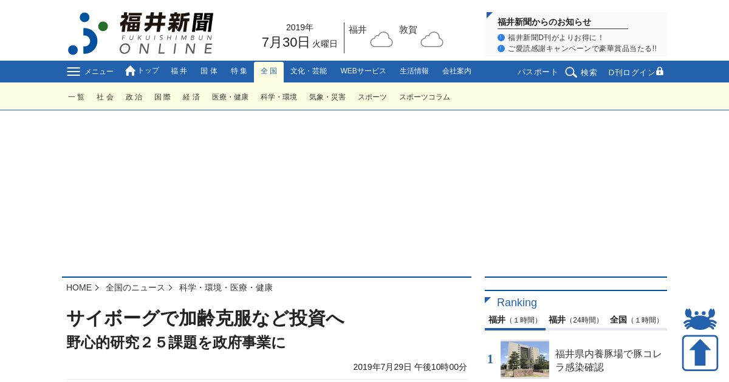Click the 科学・環境・医療・健康 breadcrumb
729x382 pixels.
tap(226, 287)
